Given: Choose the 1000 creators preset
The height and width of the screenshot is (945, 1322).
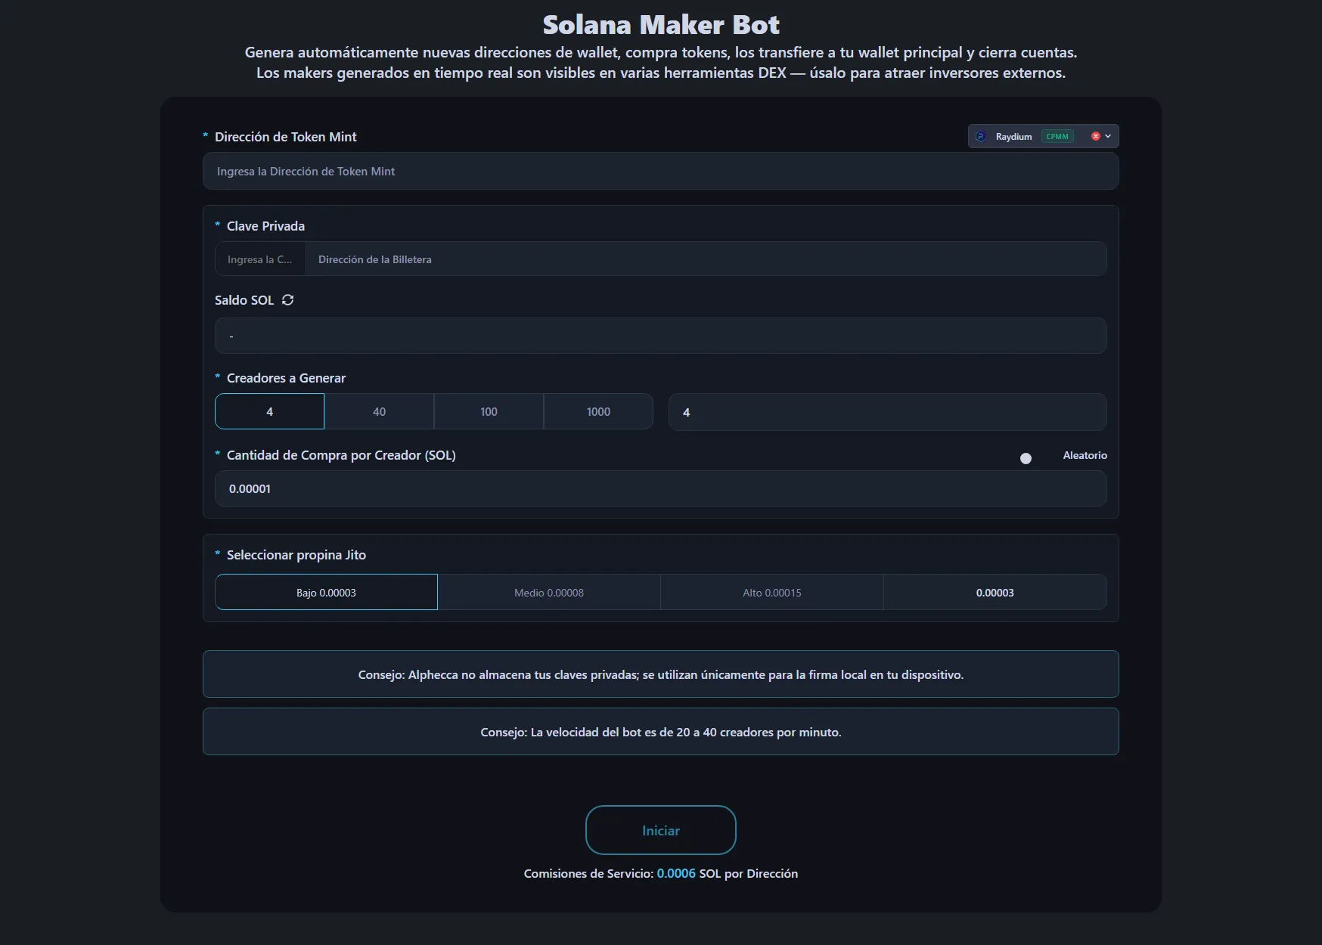Looking at the screenshot, I should tap(598, 412).
